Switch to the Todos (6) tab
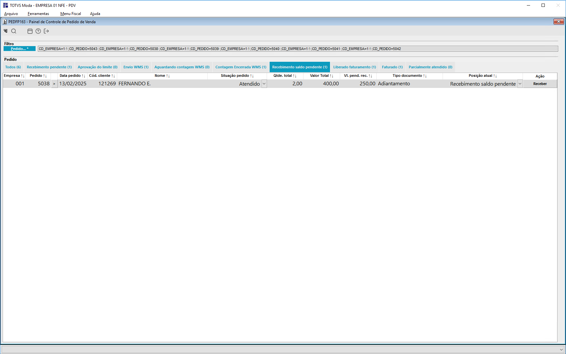 click(13, 67)
